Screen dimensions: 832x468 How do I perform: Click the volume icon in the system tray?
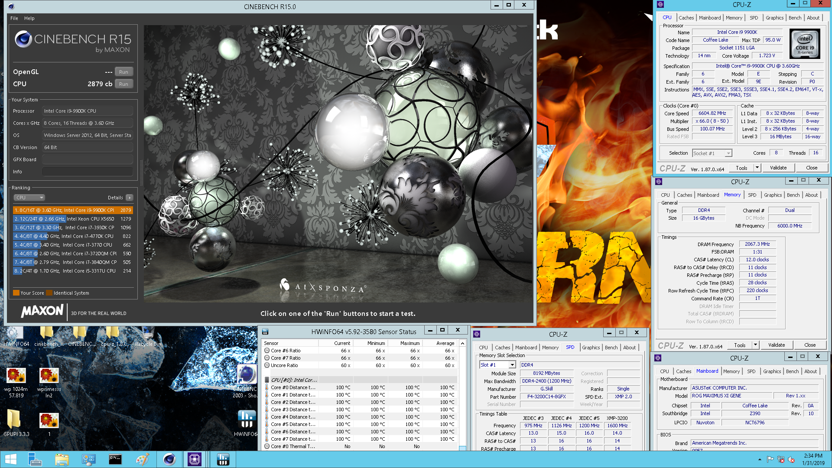pos(792,459)
